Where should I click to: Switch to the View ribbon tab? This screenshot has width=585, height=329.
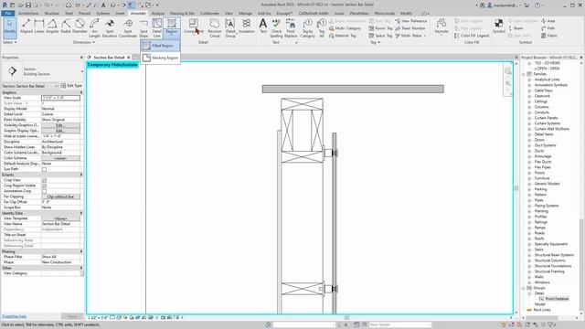[x=229, y=13]
